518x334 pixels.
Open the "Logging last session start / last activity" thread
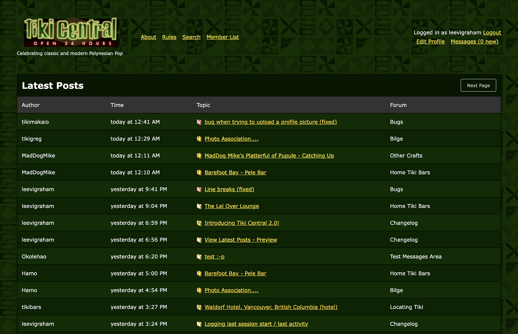tap(256, 323)
